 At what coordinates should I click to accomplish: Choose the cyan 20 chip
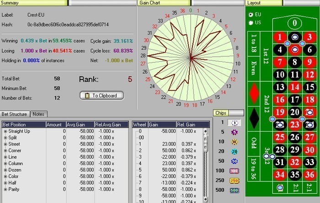coord(234,151)
